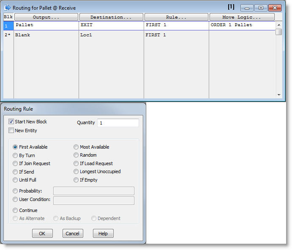Click the FIRST 1 rule in row 2
Screen dimensions: 292x250
(x=176, y=35)
